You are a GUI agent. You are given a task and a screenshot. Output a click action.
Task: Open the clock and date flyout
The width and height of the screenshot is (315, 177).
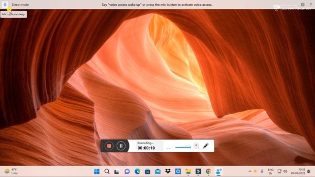click(x=298, y=172)
